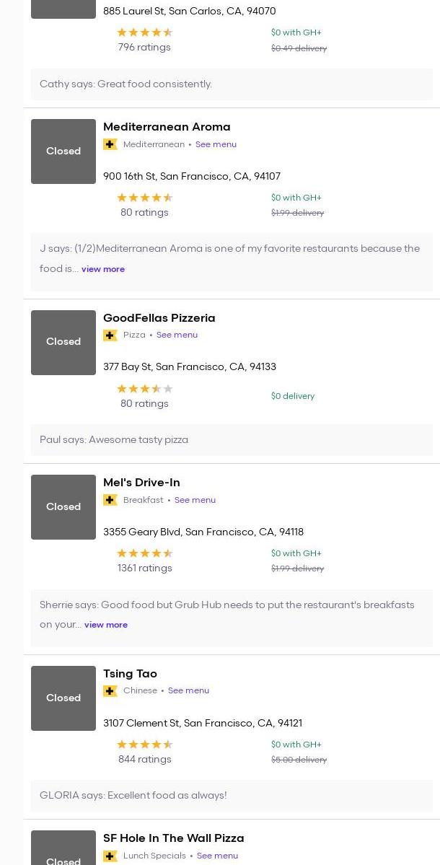Open See menu link for GoodFellas Pizzeria
The width and height of the screenshot is (440, 865).
pos(177,335)
